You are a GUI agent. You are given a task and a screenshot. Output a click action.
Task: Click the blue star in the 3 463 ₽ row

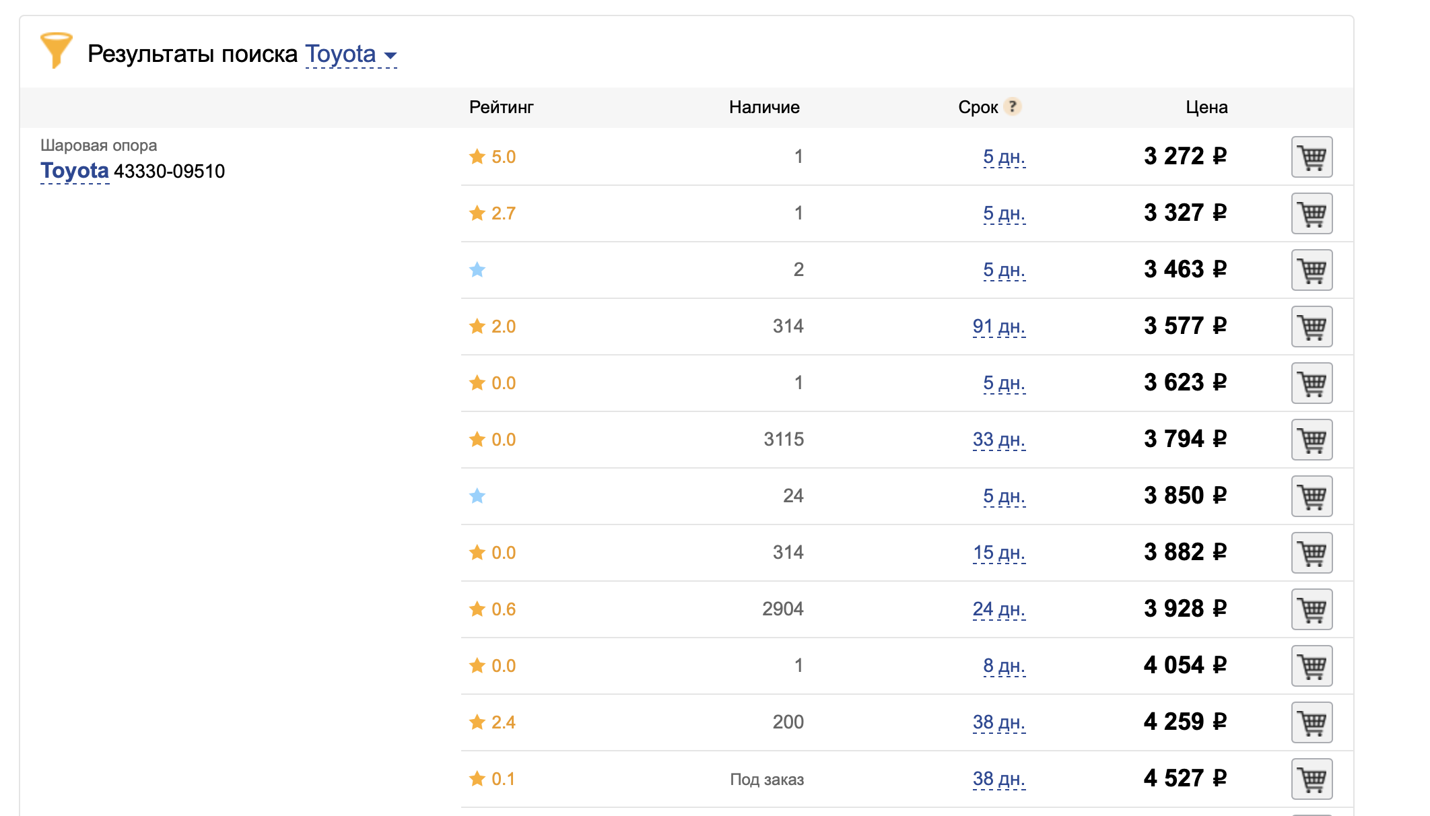pyautogui.click(x=477, y=269)
